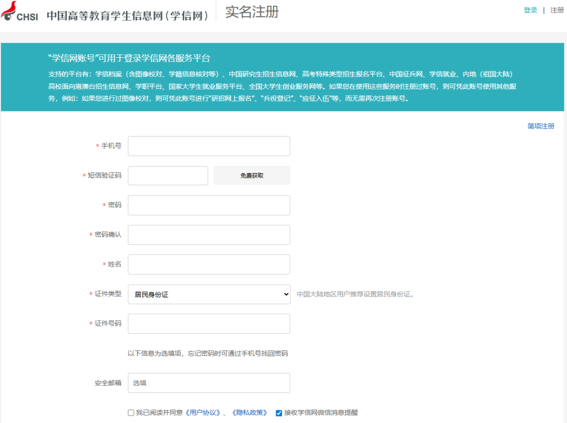Click the 注册 link in the header
Image resolution: width=567 pixels, height=423 pixels.
[557, 10]
